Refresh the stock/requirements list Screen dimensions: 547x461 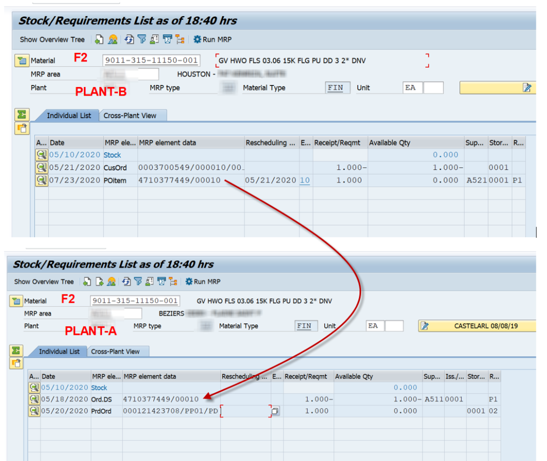tap(129, 39)
